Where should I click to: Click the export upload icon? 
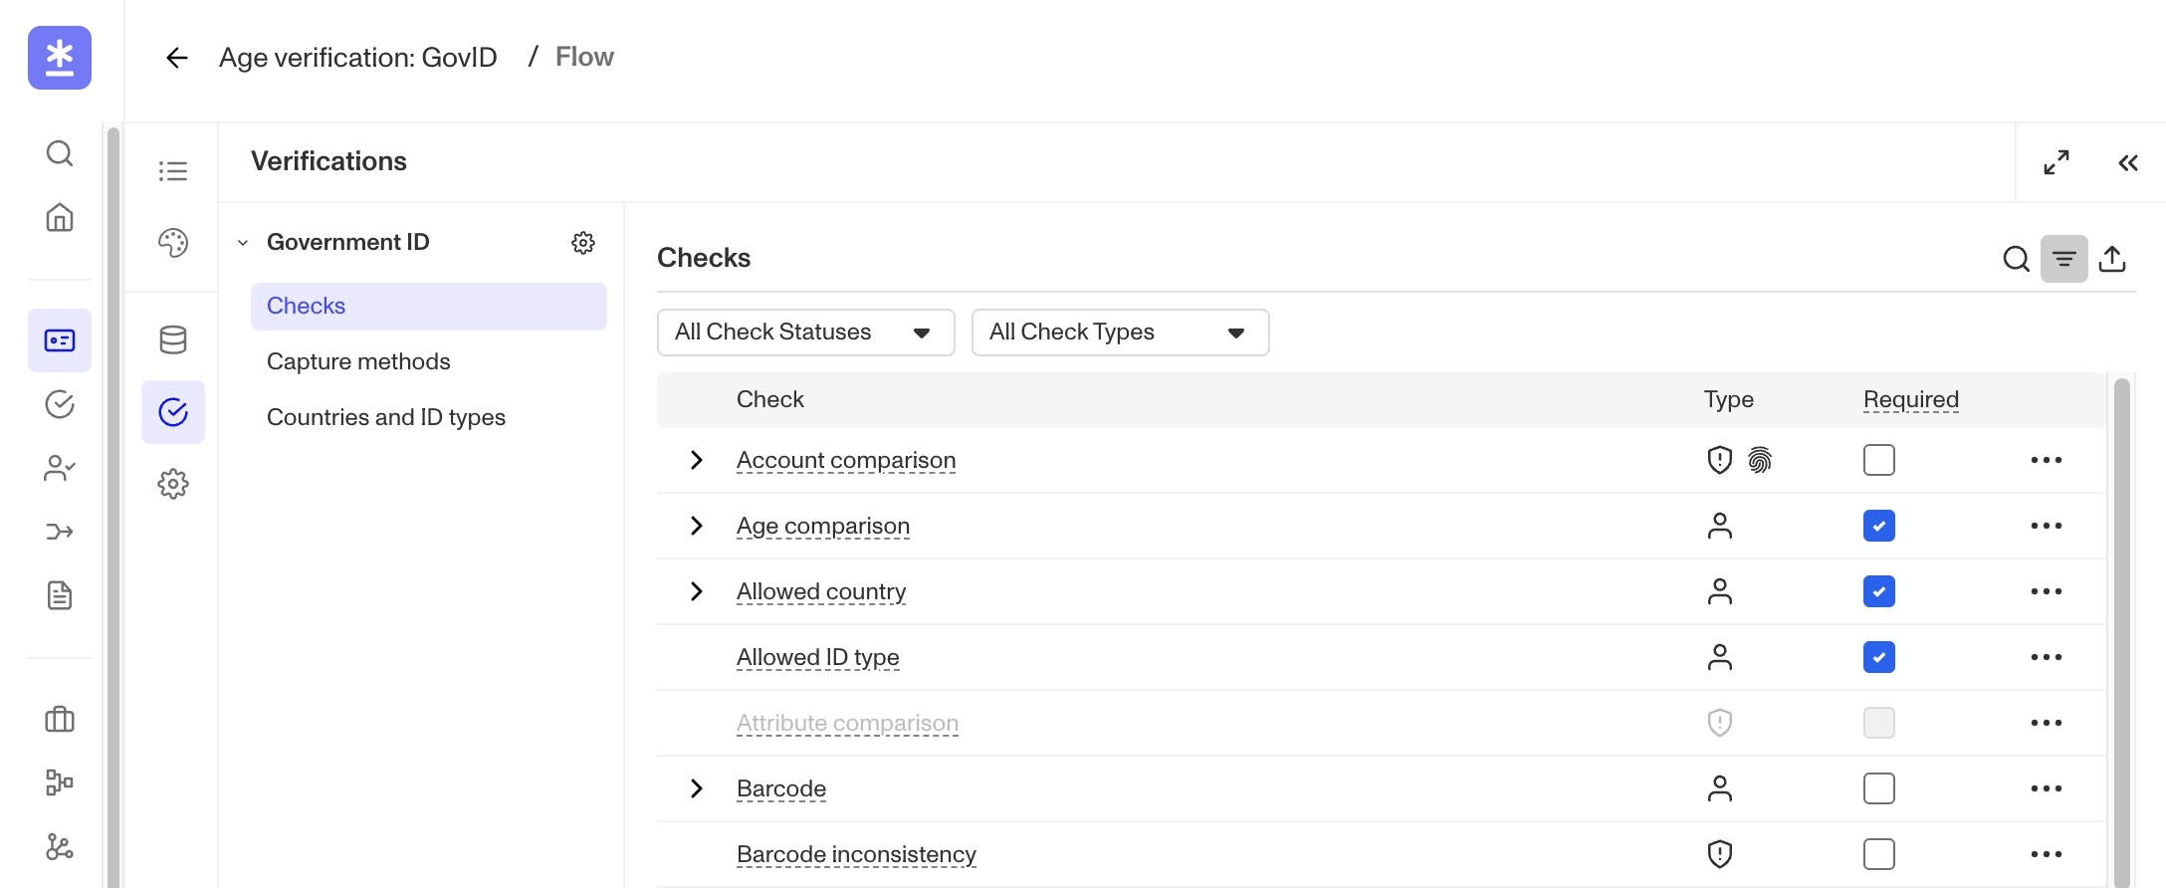pos(2112,259)
